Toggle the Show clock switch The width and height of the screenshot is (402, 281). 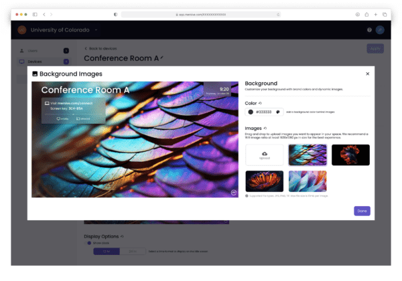coord(89,243)
